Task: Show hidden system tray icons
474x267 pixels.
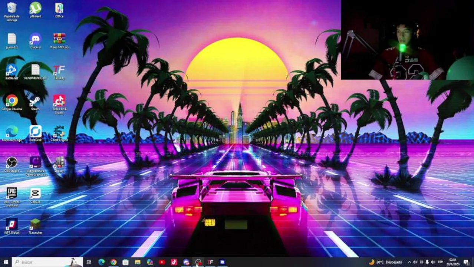Action: (x=409, y=262)
